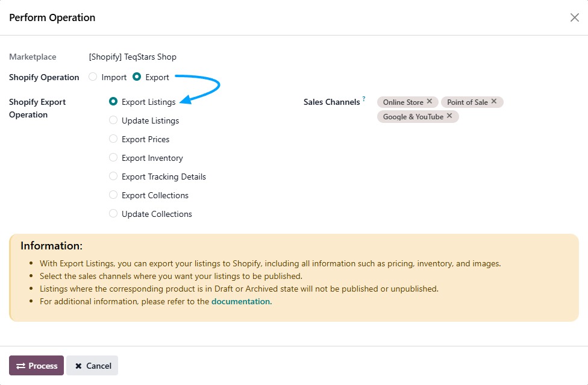This screenshot has height=385, width=588.
Task: Choose Export Tracking Details operation
Action: point(113,176)
